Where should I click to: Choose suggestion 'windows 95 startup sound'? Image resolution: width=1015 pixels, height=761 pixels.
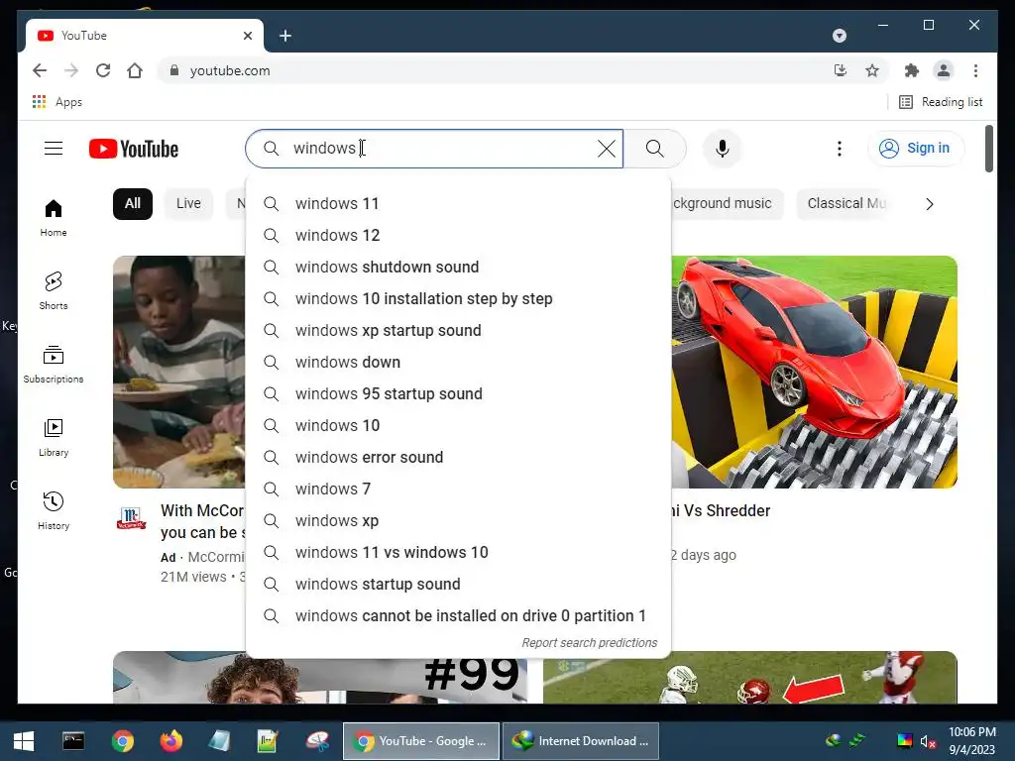point(458,394)
